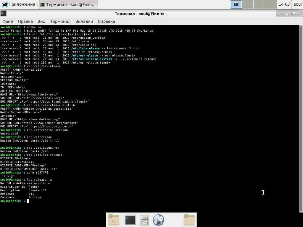Minimize the terminal window

click(x=286, y=14)
